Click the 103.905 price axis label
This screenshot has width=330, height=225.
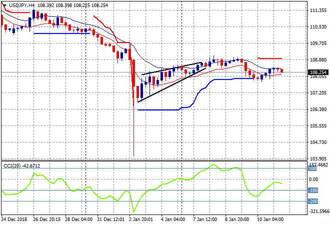pyautogui.click(x=318, y=159)
